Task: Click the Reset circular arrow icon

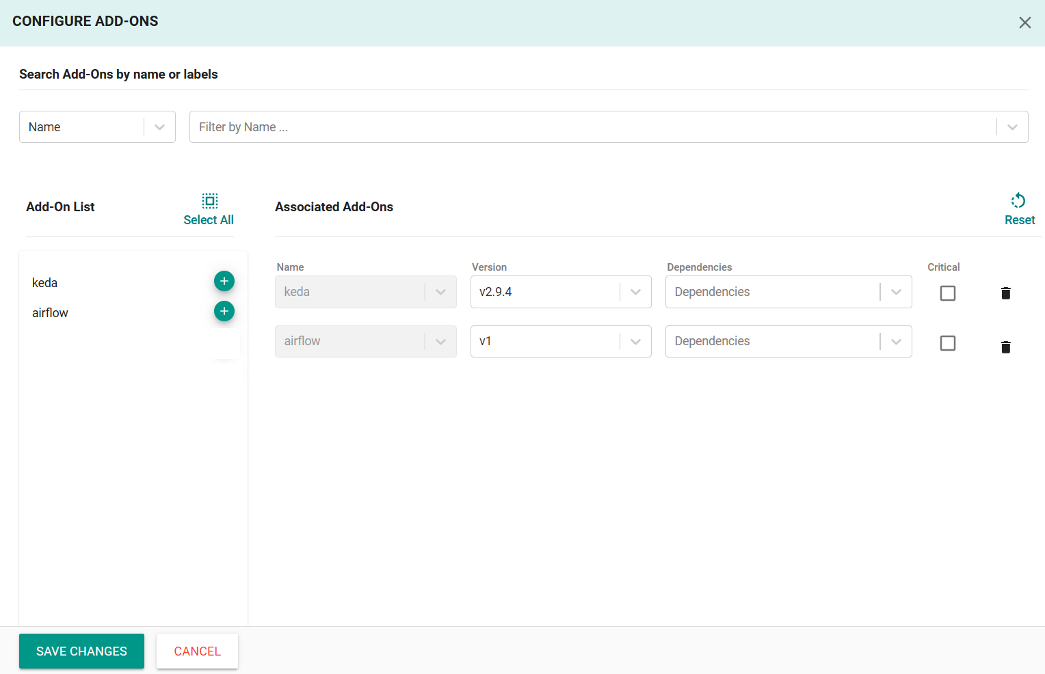Action: click(1018, 200)
